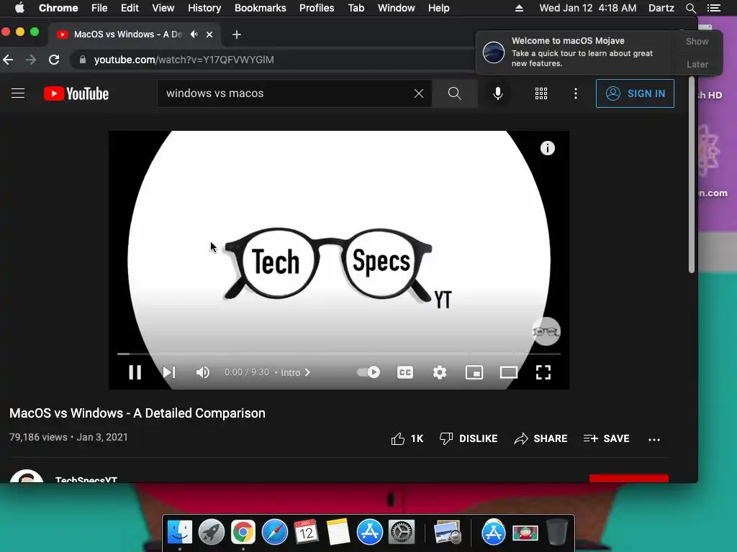Skip to next video
This screenshot has width=737, height=552.
click(169, 372)
